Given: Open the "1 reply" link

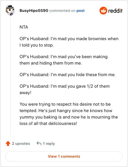Looking at the screenshot, I should (x=49, y=144).
